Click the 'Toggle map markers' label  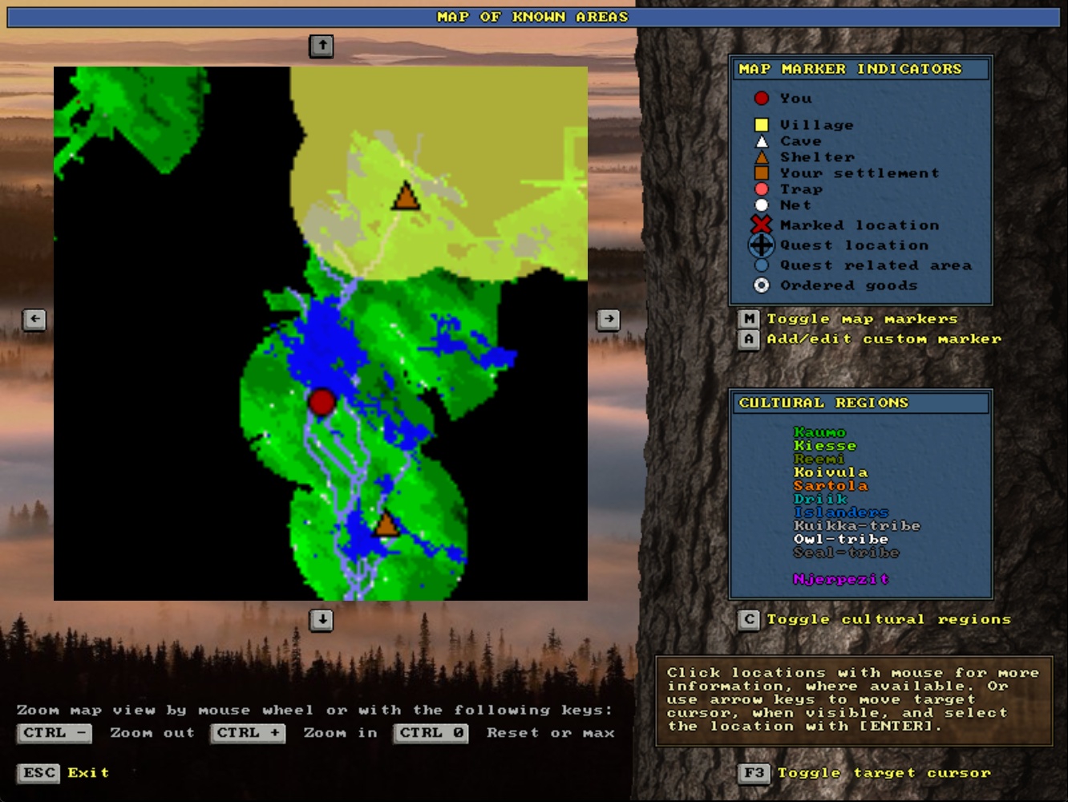862,319
